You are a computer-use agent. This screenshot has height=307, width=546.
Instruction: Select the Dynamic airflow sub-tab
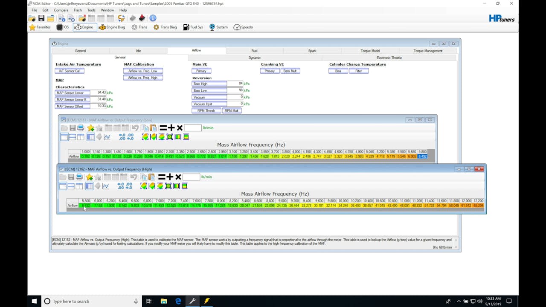click(x=254, y=58)
